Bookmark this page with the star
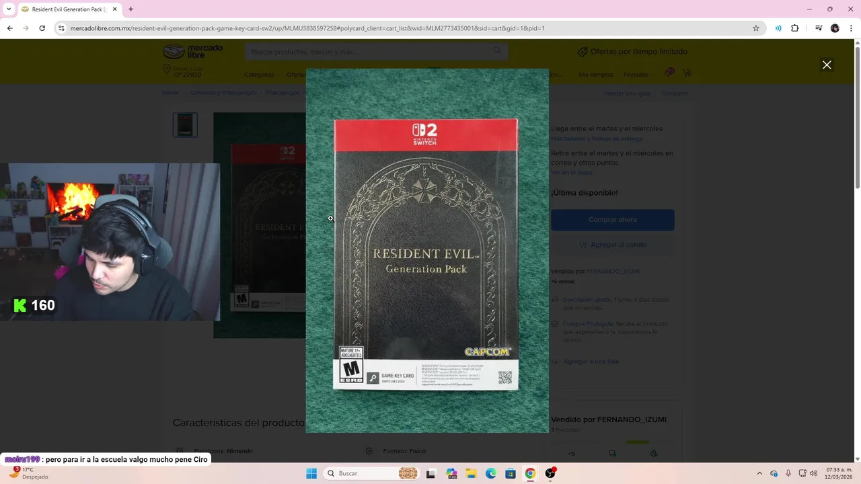The width and height of the screenshot is (861, 484). click(756, 28)
